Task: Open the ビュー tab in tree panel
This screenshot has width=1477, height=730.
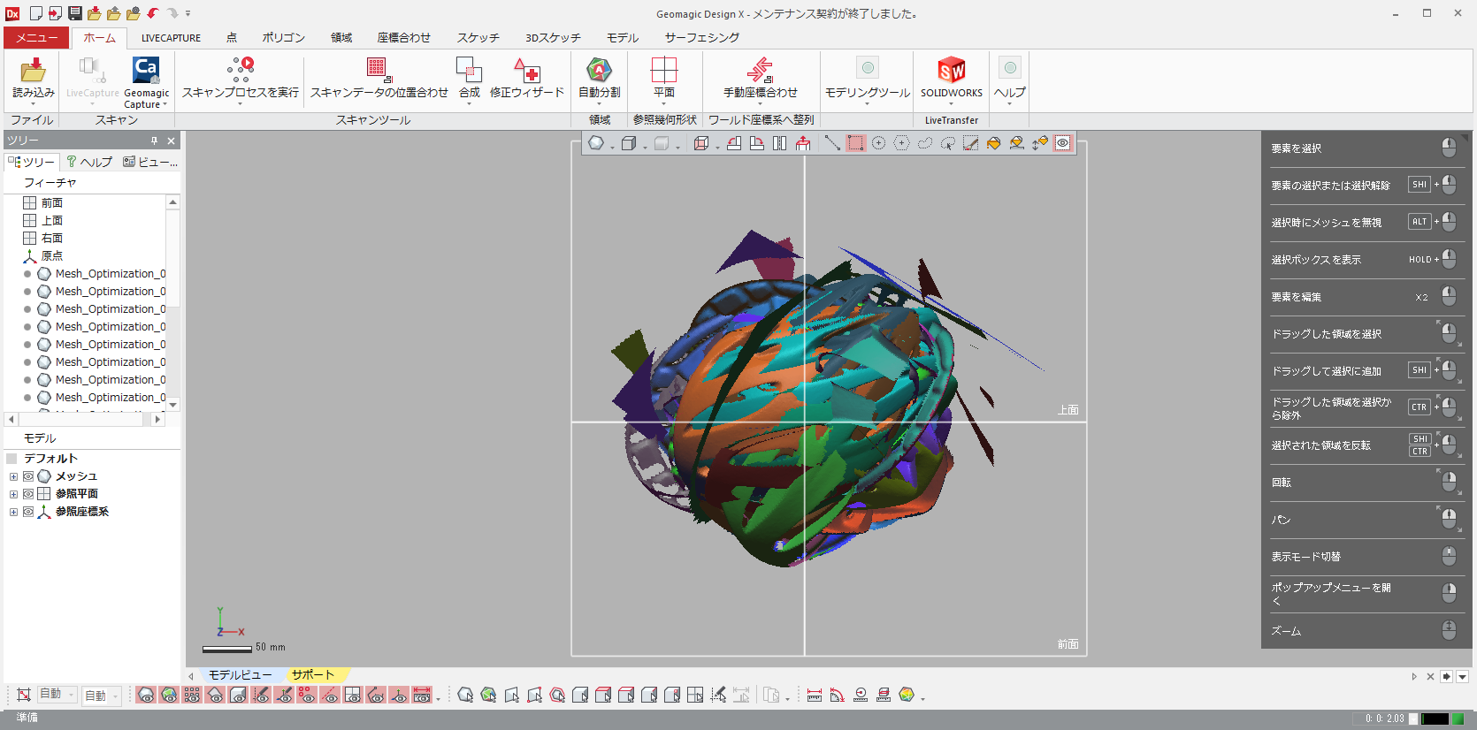Action: point(149,162)
